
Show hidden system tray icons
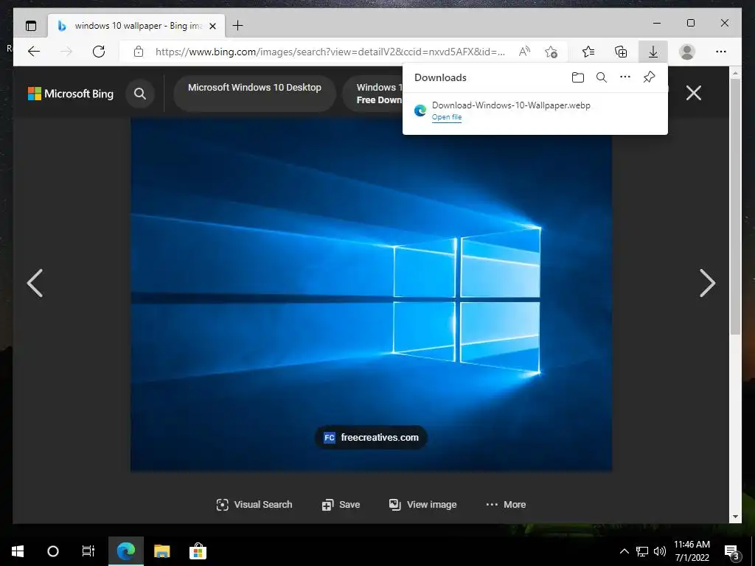click(x=624, y=551)
